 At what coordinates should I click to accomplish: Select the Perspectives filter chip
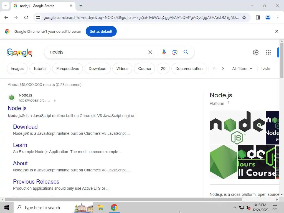67,69
